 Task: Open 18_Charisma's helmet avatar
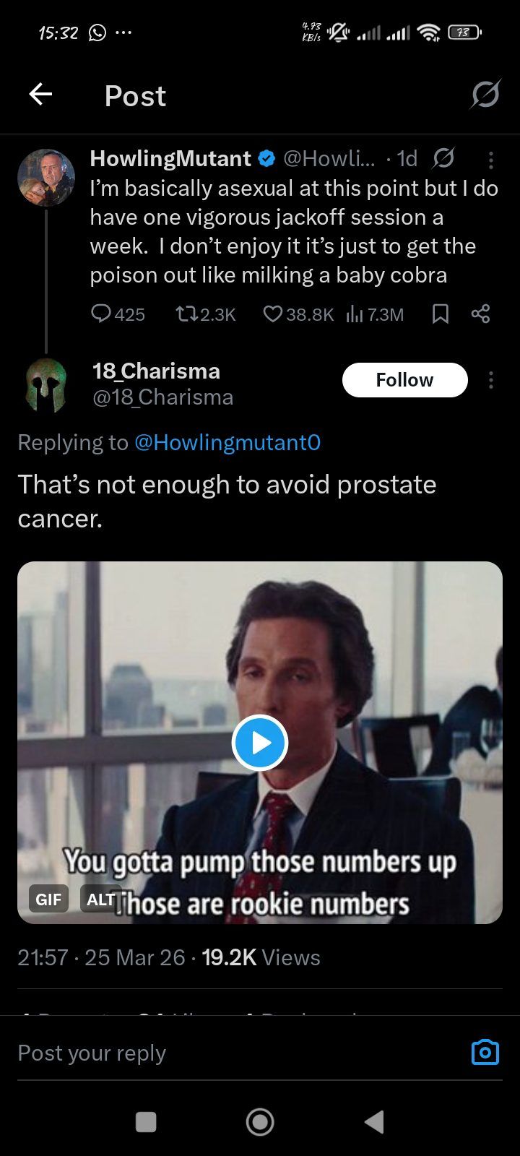(46, 385)
